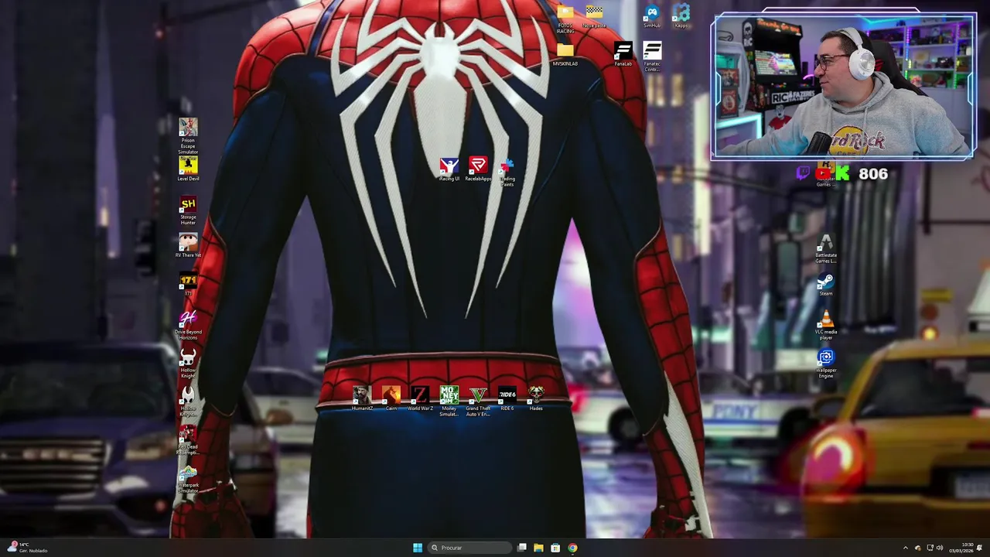Click the Procurar taskbar search box
This screenshot has width=990, height=557.
[469, 548]
